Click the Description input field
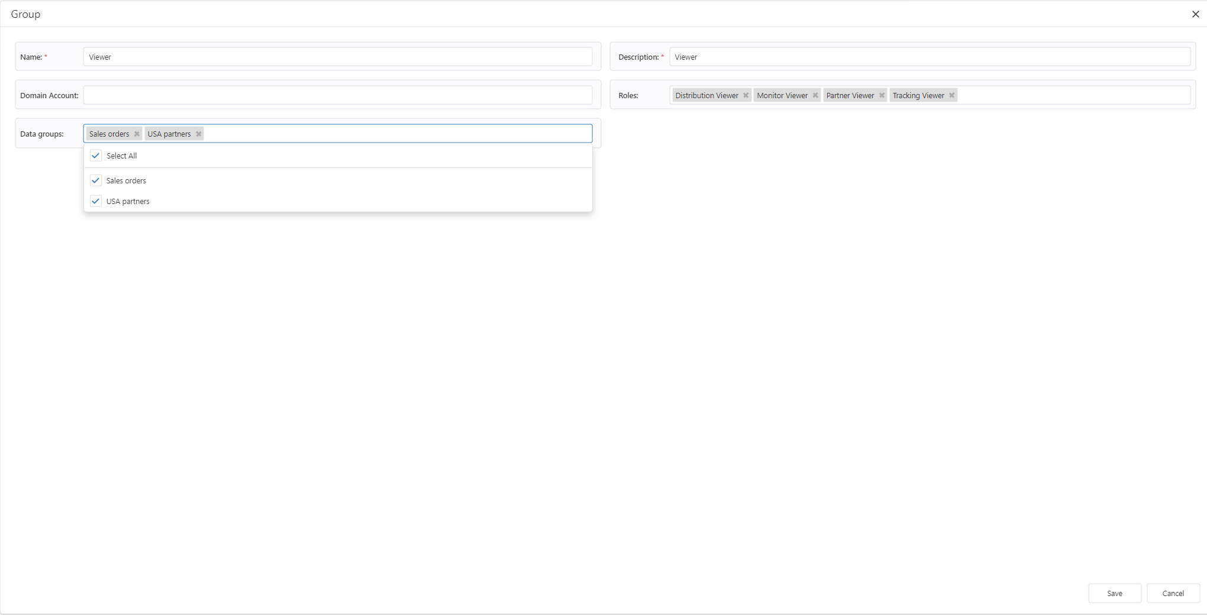The width and height of the screenshot is (1207, 615). click(929, 57)
